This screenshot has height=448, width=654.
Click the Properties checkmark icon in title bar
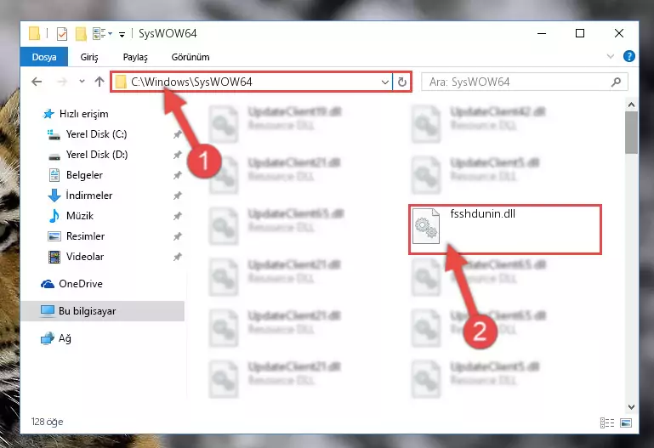click(62, 34)
